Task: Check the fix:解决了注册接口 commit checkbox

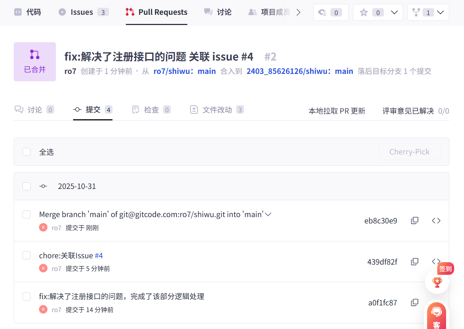Action: 27,296
